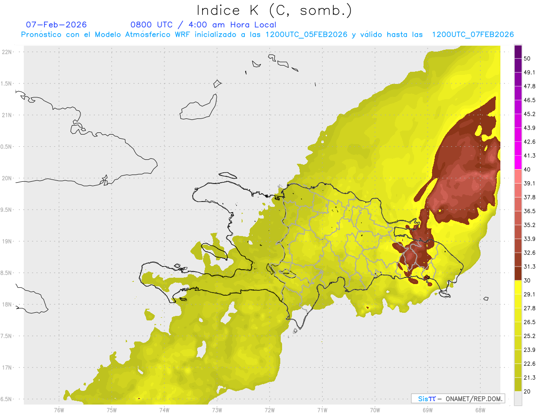The image size is (539, 416).
Task: Click the longitude label "75W"
Action: click(111, 409)
